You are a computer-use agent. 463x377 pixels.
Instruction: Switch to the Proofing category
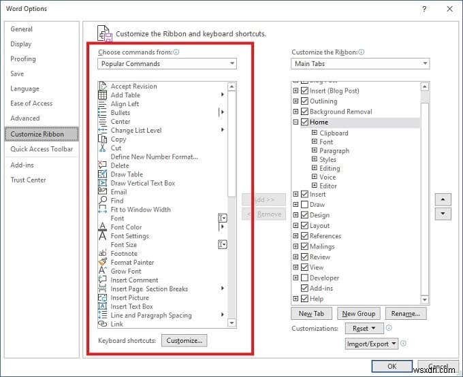point(23,59)
